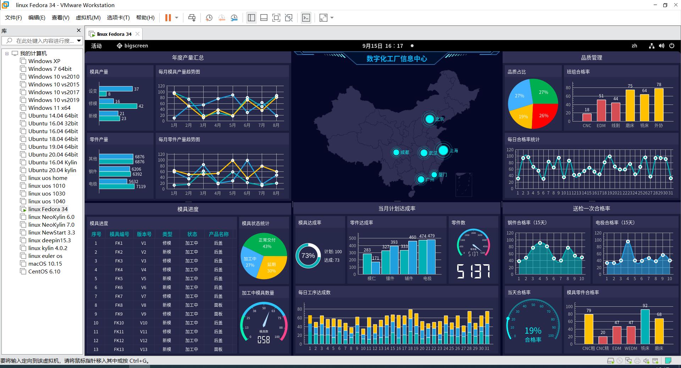
Task: Open the 虚拟机(M) menu
Action: click(x=88, y=18)
